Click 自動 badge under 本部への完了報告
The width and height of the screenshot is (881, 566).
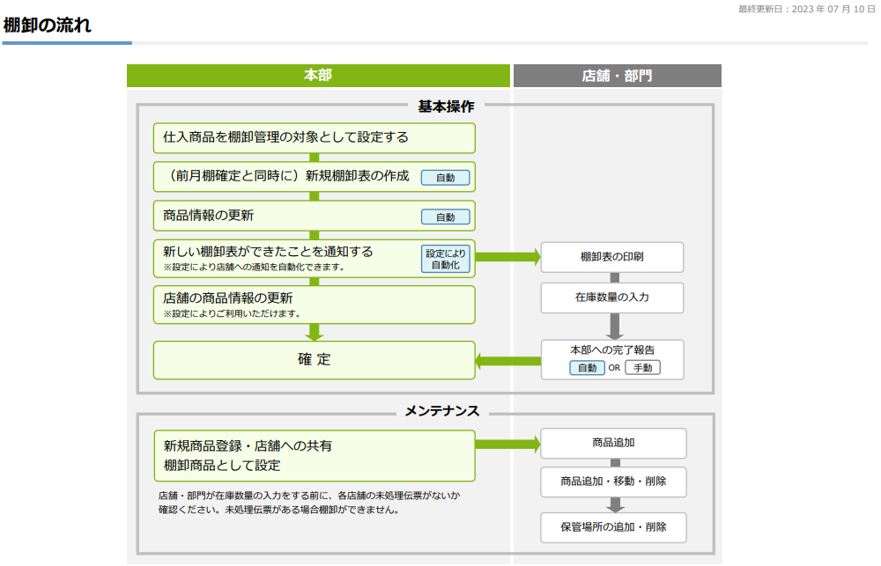(x=587, y=368)
